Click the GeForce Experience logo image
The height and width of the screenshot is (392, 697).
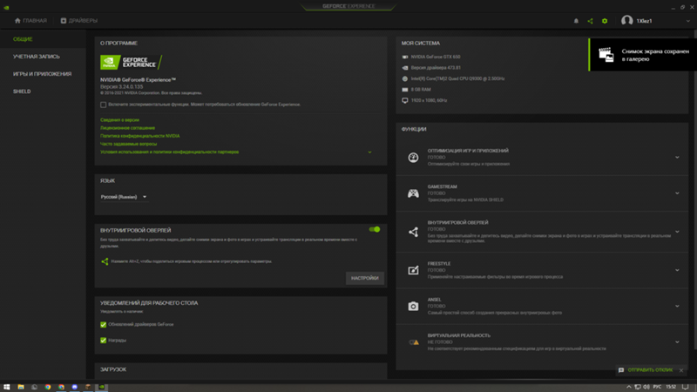coord(132,62)
